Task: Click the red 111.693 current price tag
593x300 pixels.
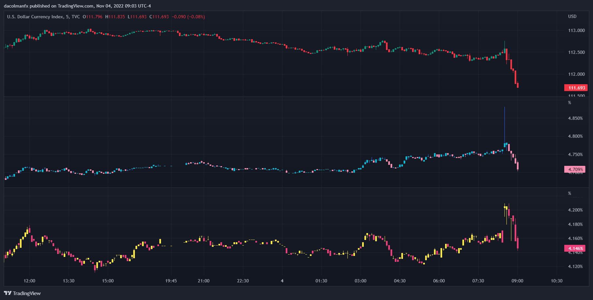Action: (x=576, y=88)
